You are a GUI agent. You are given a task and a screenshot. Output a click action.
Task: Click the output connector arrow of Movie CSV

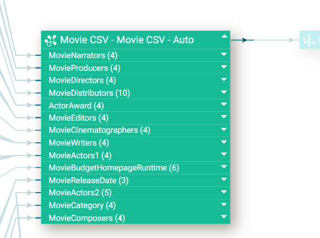click(x=243, y=40)
